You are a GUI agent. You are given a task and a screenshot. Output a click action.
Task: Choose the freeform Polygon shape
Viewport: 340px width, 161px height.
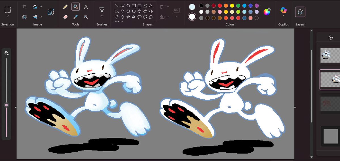145,6
